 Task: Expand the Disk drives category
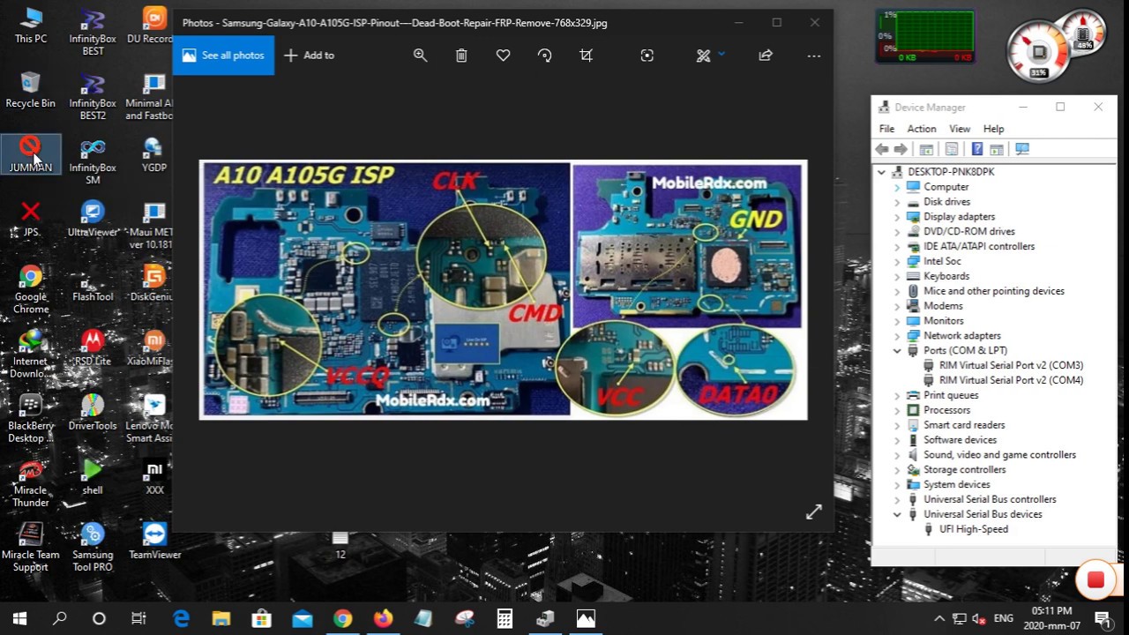[x=897, y=202]
